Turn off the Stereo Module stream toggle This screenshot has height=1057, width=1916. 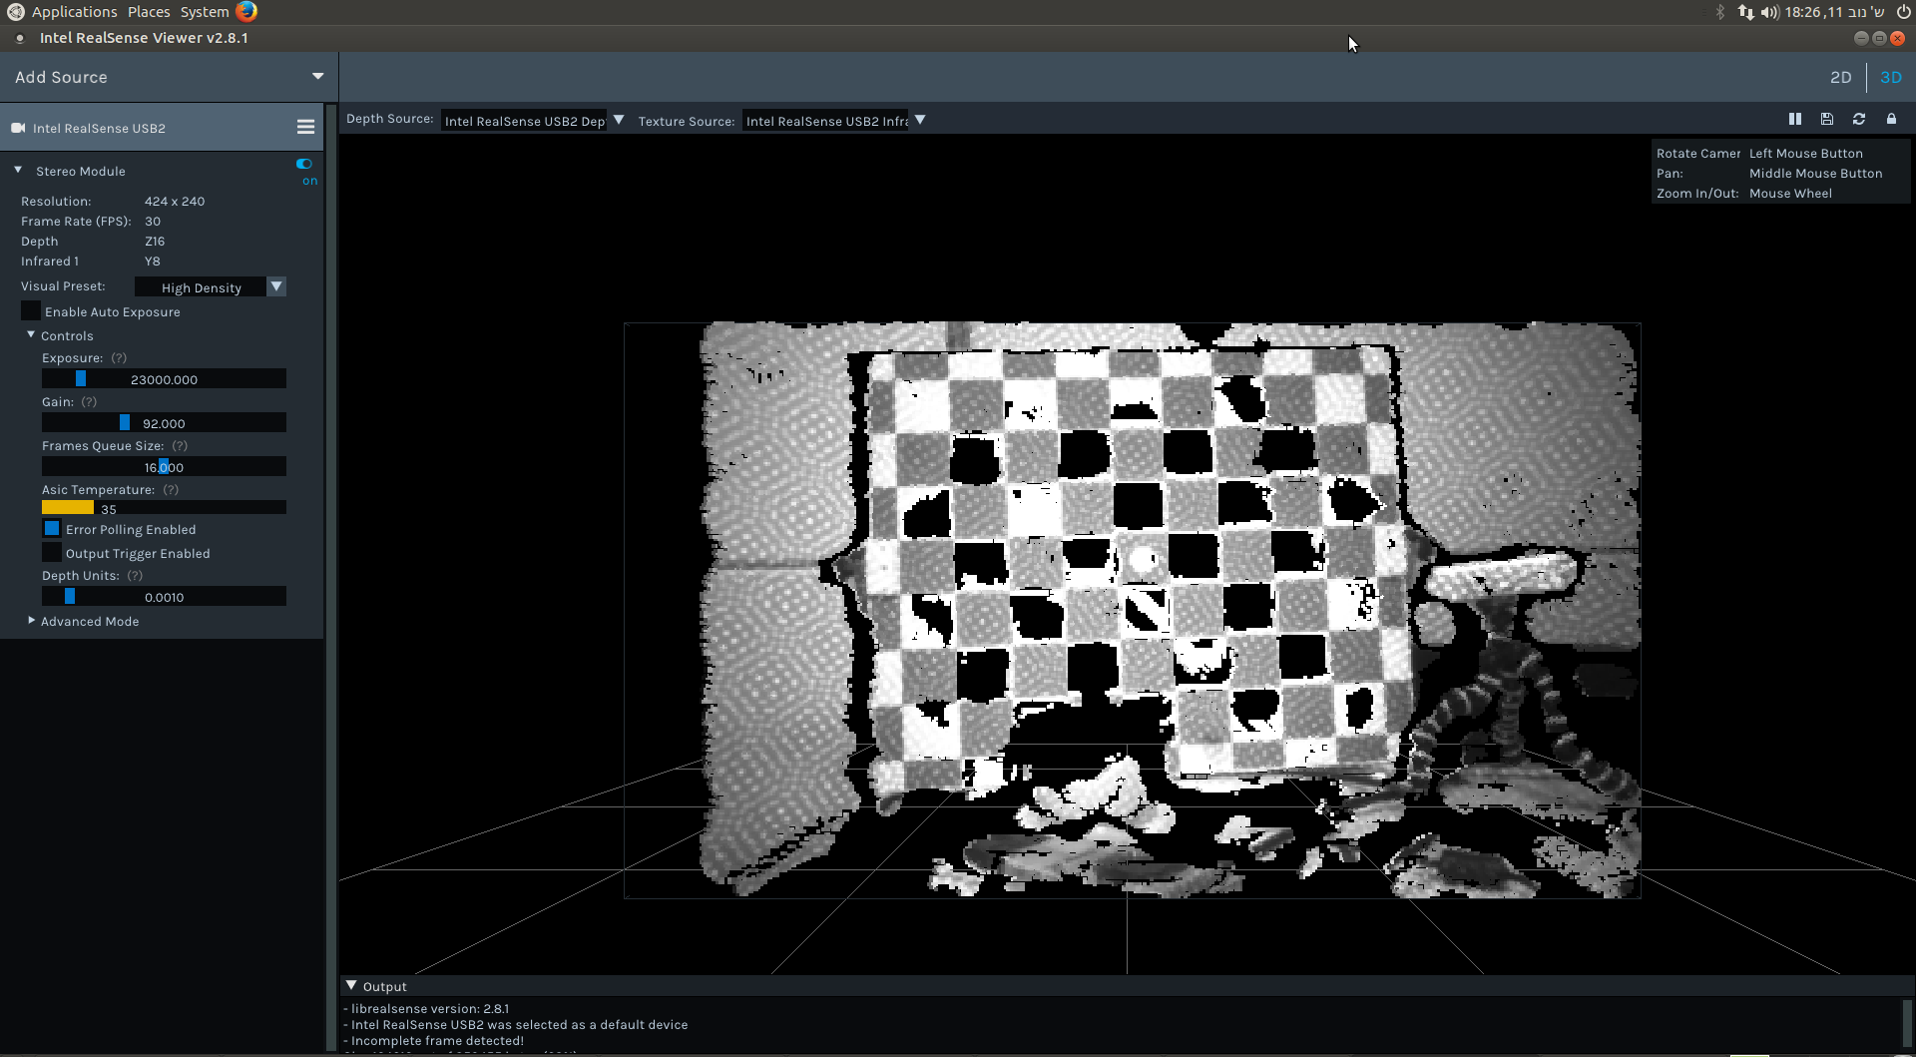pos(304,164)
